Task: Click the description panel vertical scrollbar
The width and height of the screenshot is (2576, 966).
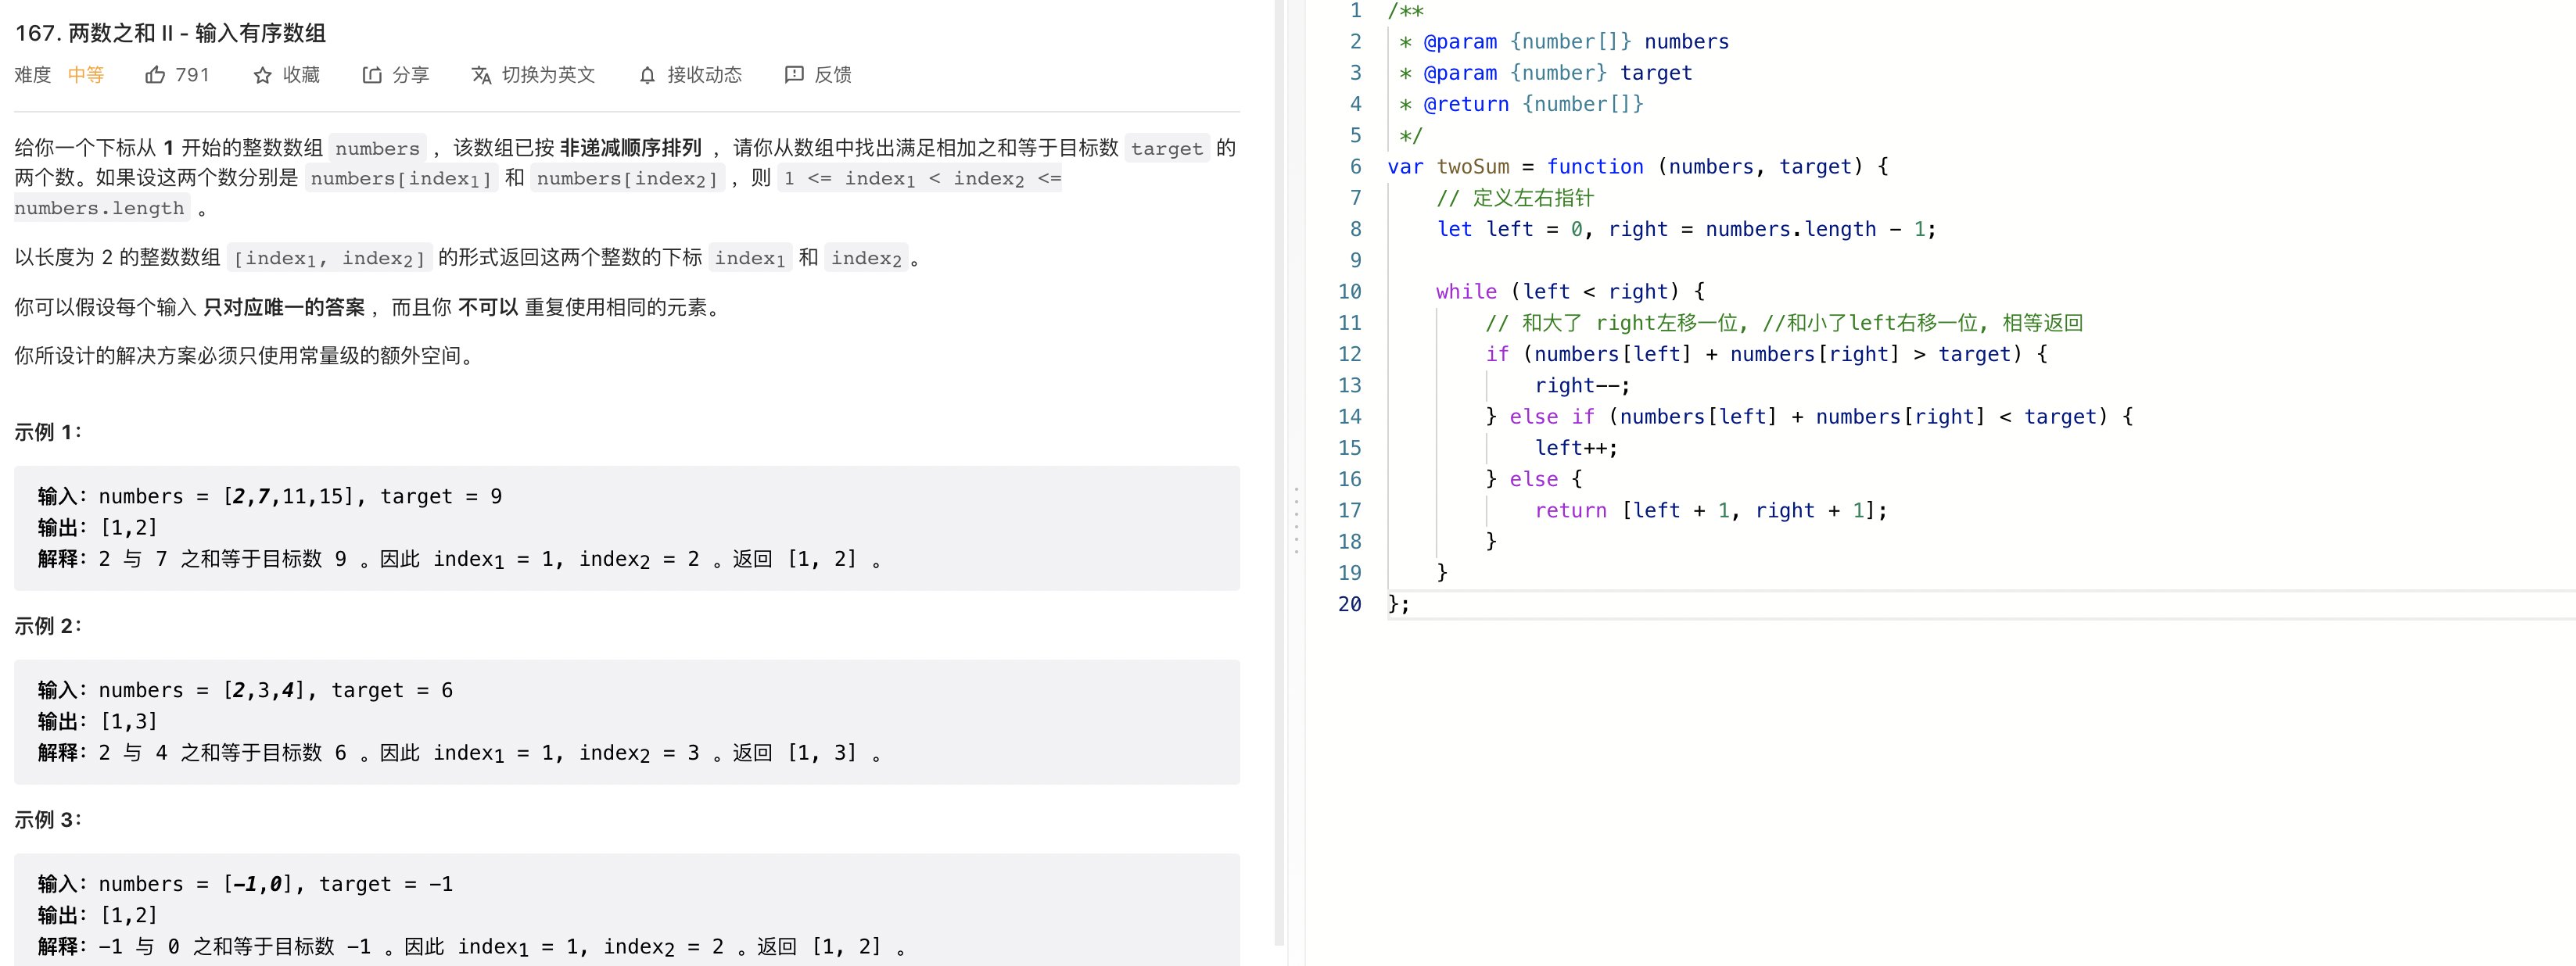Action: [x=1279, y=471]
